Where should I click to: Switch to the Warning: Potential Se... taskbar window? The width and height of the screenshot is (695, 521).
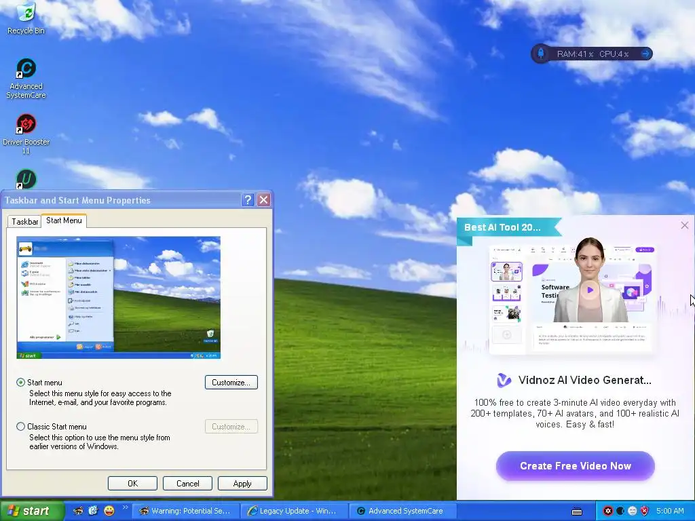185,511
